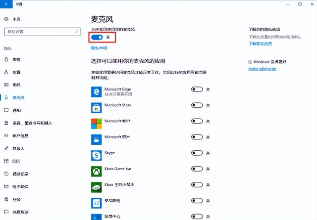Select the 位置 location icon
The image size is (317, 220).
coord(6,72)
